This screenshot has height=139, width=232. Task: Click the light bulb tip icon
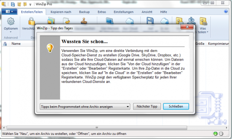(x=50, y=48)
